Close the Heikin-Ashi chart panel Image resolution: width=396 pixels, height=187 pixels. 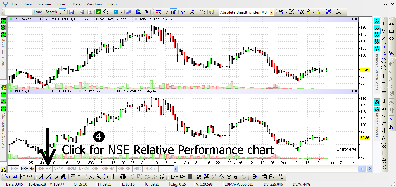pos(356,19)
